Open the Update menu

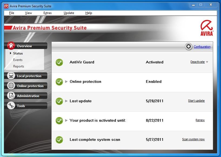tap(69, 13)
